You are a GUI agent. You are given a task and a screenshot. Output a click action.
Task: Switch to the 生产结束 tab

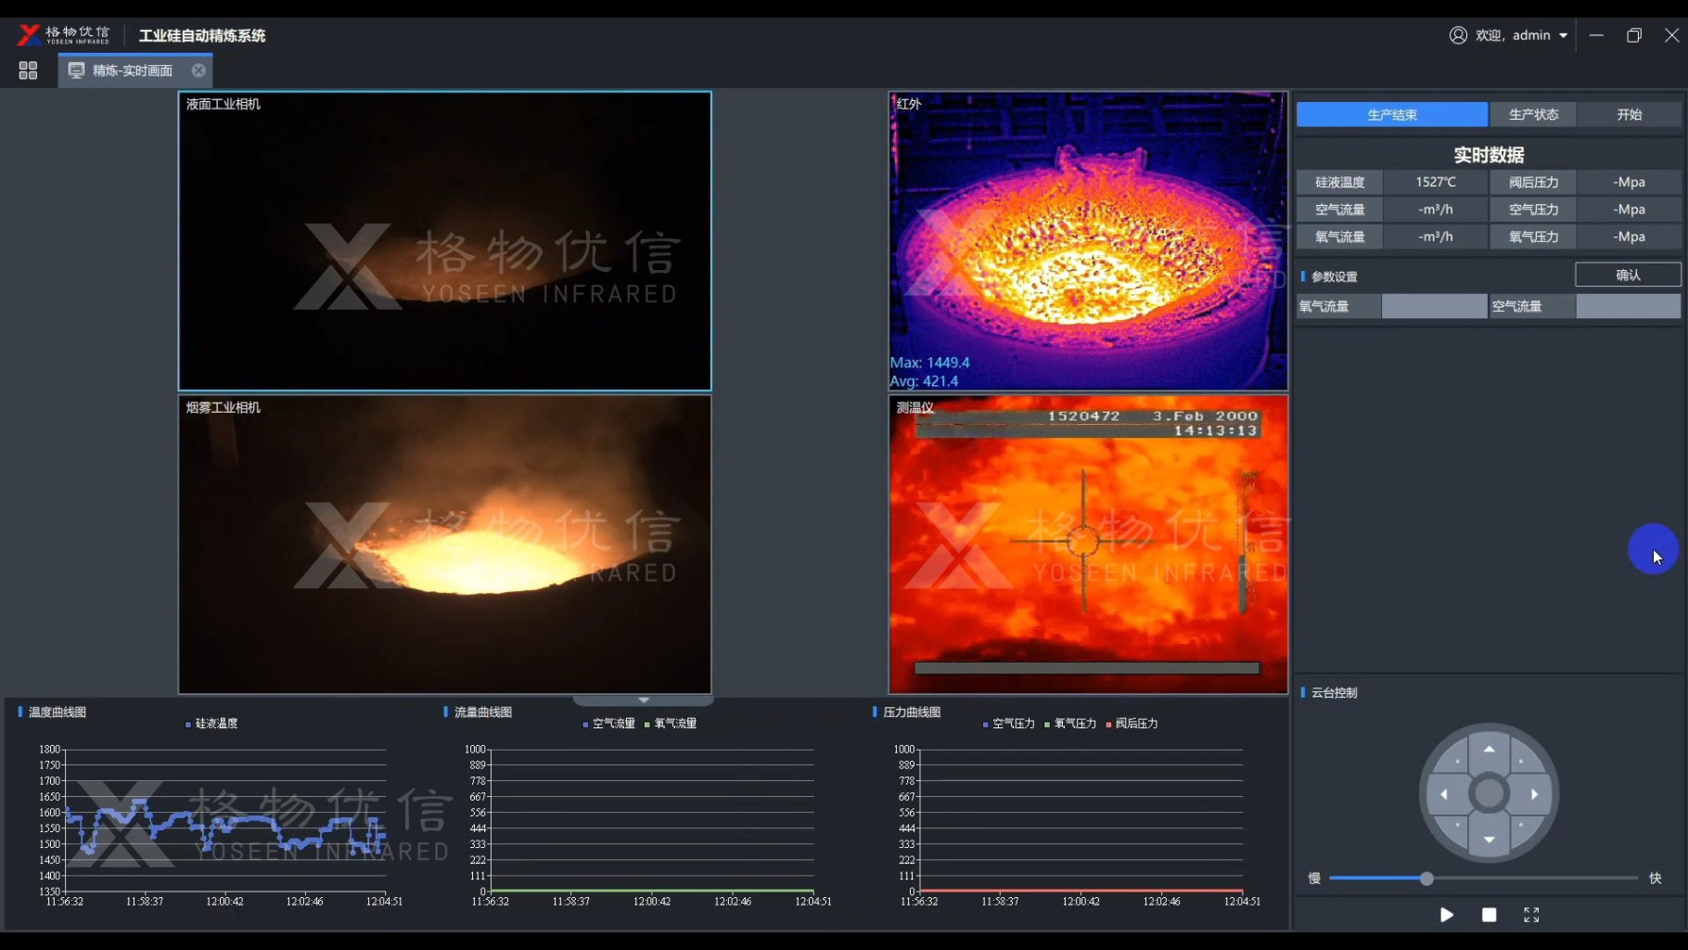click(x=1391, y=114)
